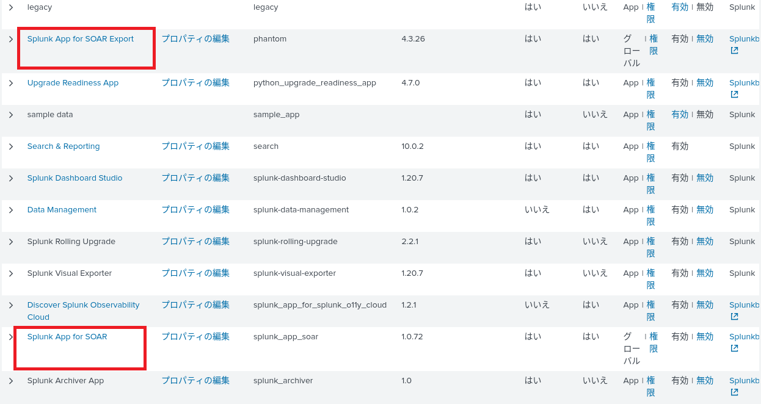The height and width of the screenshot is (404, 761).
Task: Expand the legacy app row chevron
Action: (11, 7)
